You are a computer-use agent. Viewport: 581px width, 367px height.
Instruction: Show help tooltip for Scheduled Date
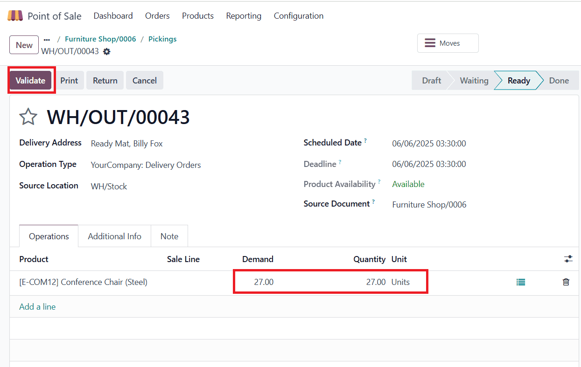(x=365, y=140)
